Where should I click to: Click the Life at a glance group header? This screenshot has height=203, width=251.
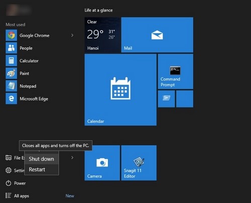pos(98,10)
